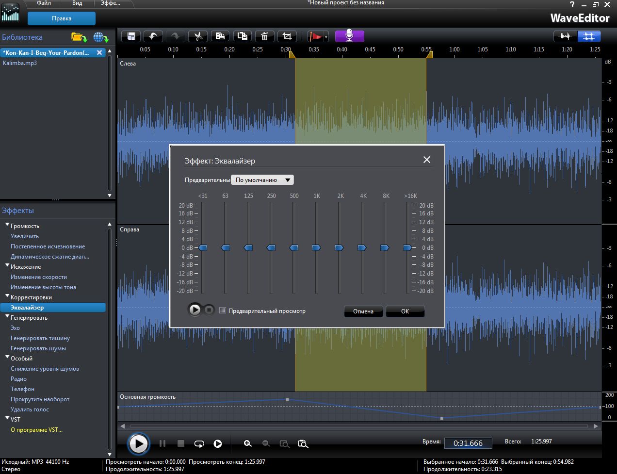Start recording with the purple microphone button
This screenshot has height=474, width=617.
(349, 36)
